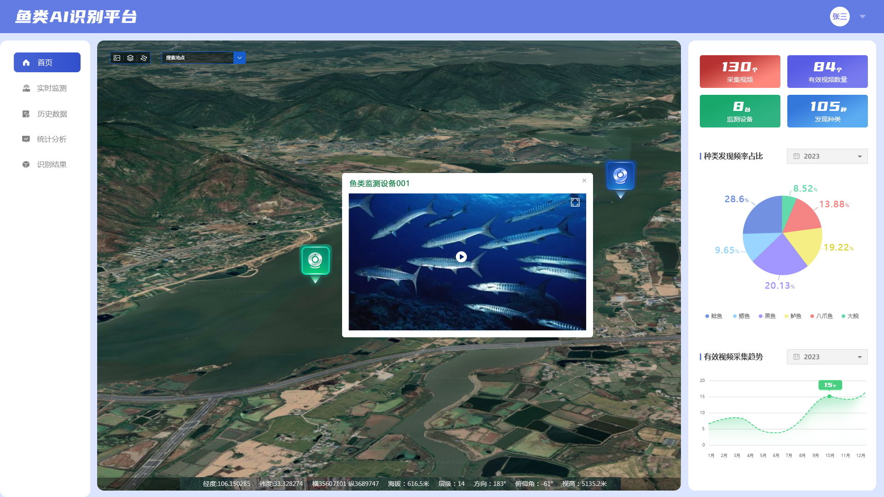Click the 横35607101 纵3689747 coordinate text
Screen dimensions: 884x497
click(345, 484)
